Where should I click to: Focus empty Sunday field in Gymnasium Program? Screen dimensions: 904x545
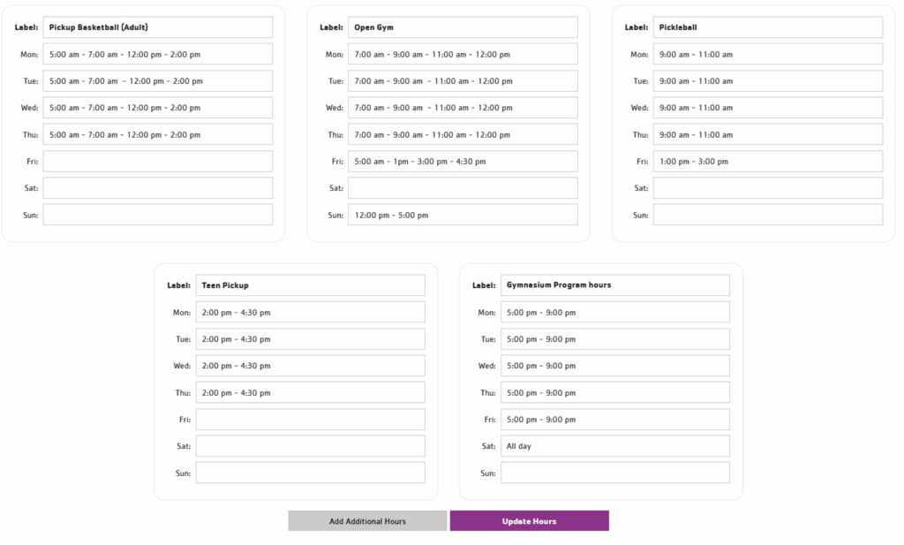pos(615,473)
